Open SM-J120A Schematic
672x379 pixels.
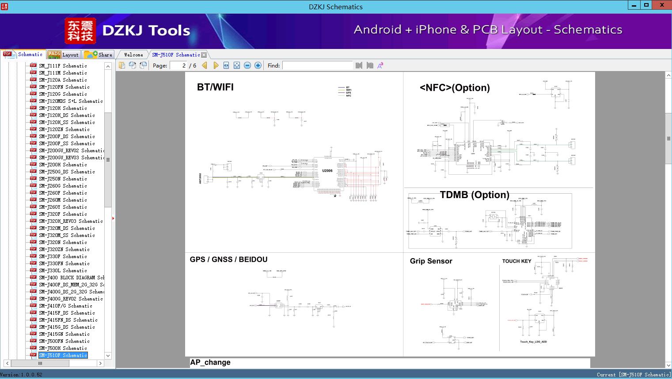point(63,80)
